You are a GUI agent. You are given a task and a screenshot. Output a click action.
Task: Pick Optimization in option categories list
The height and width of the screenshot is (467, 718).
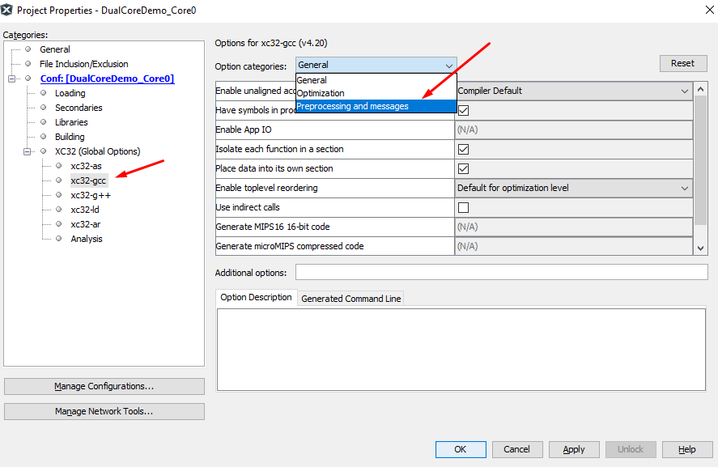[321, 93]
